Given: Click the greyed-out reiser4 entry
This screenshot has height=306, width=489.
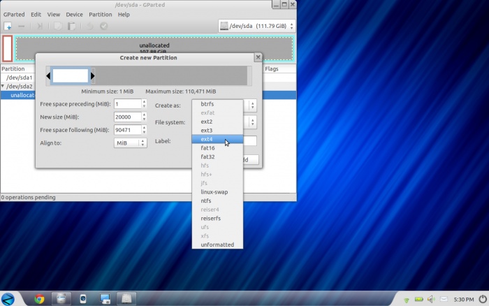Looking at the screenshot, I should tap(217, 210).
